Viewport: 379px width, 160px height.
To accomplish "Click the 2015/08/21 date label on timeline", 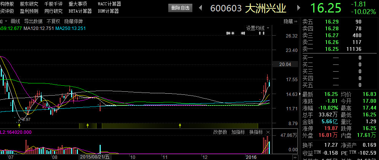I will [x=93, y=157].
